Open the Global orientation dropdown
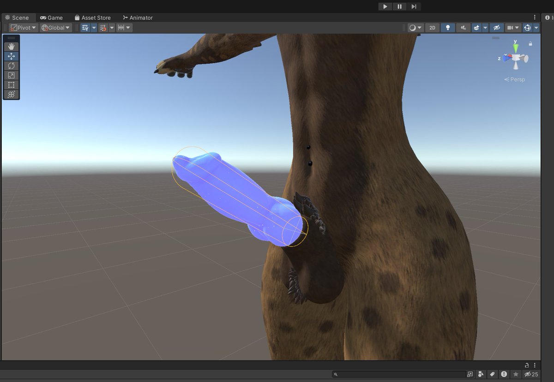The height and width of the screenshot is (382, 554). point(55,28)
